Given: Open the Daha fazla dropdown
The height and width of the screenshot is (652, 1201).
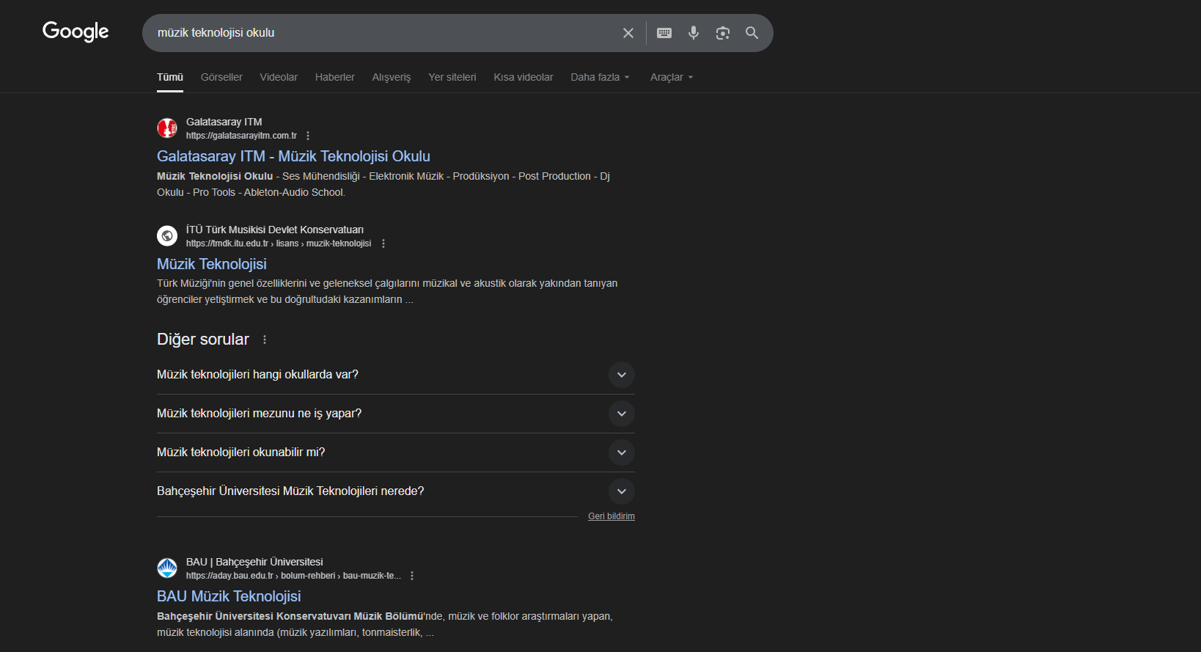Looking at the screenshot, I should 600,77.
